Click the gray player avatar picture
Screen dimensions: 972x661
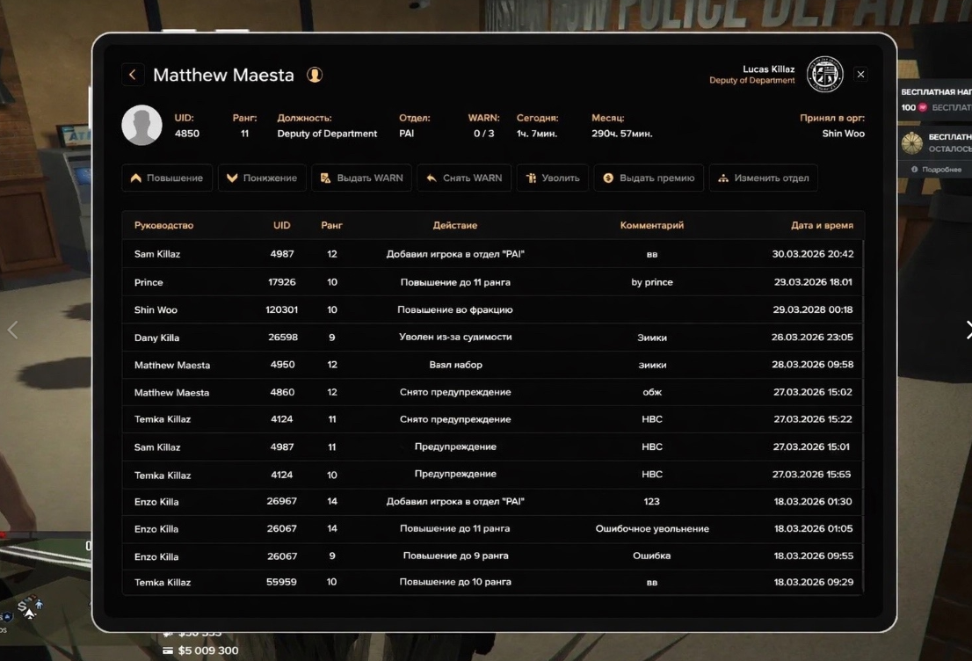click(141, 125)
